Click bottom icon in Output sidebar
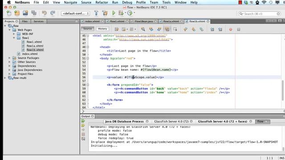Viewport: 285px width, 160px height. click(83, 139)
